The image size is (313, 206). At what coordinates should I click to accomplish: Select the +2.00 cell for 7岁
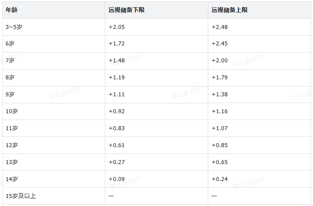219,61
